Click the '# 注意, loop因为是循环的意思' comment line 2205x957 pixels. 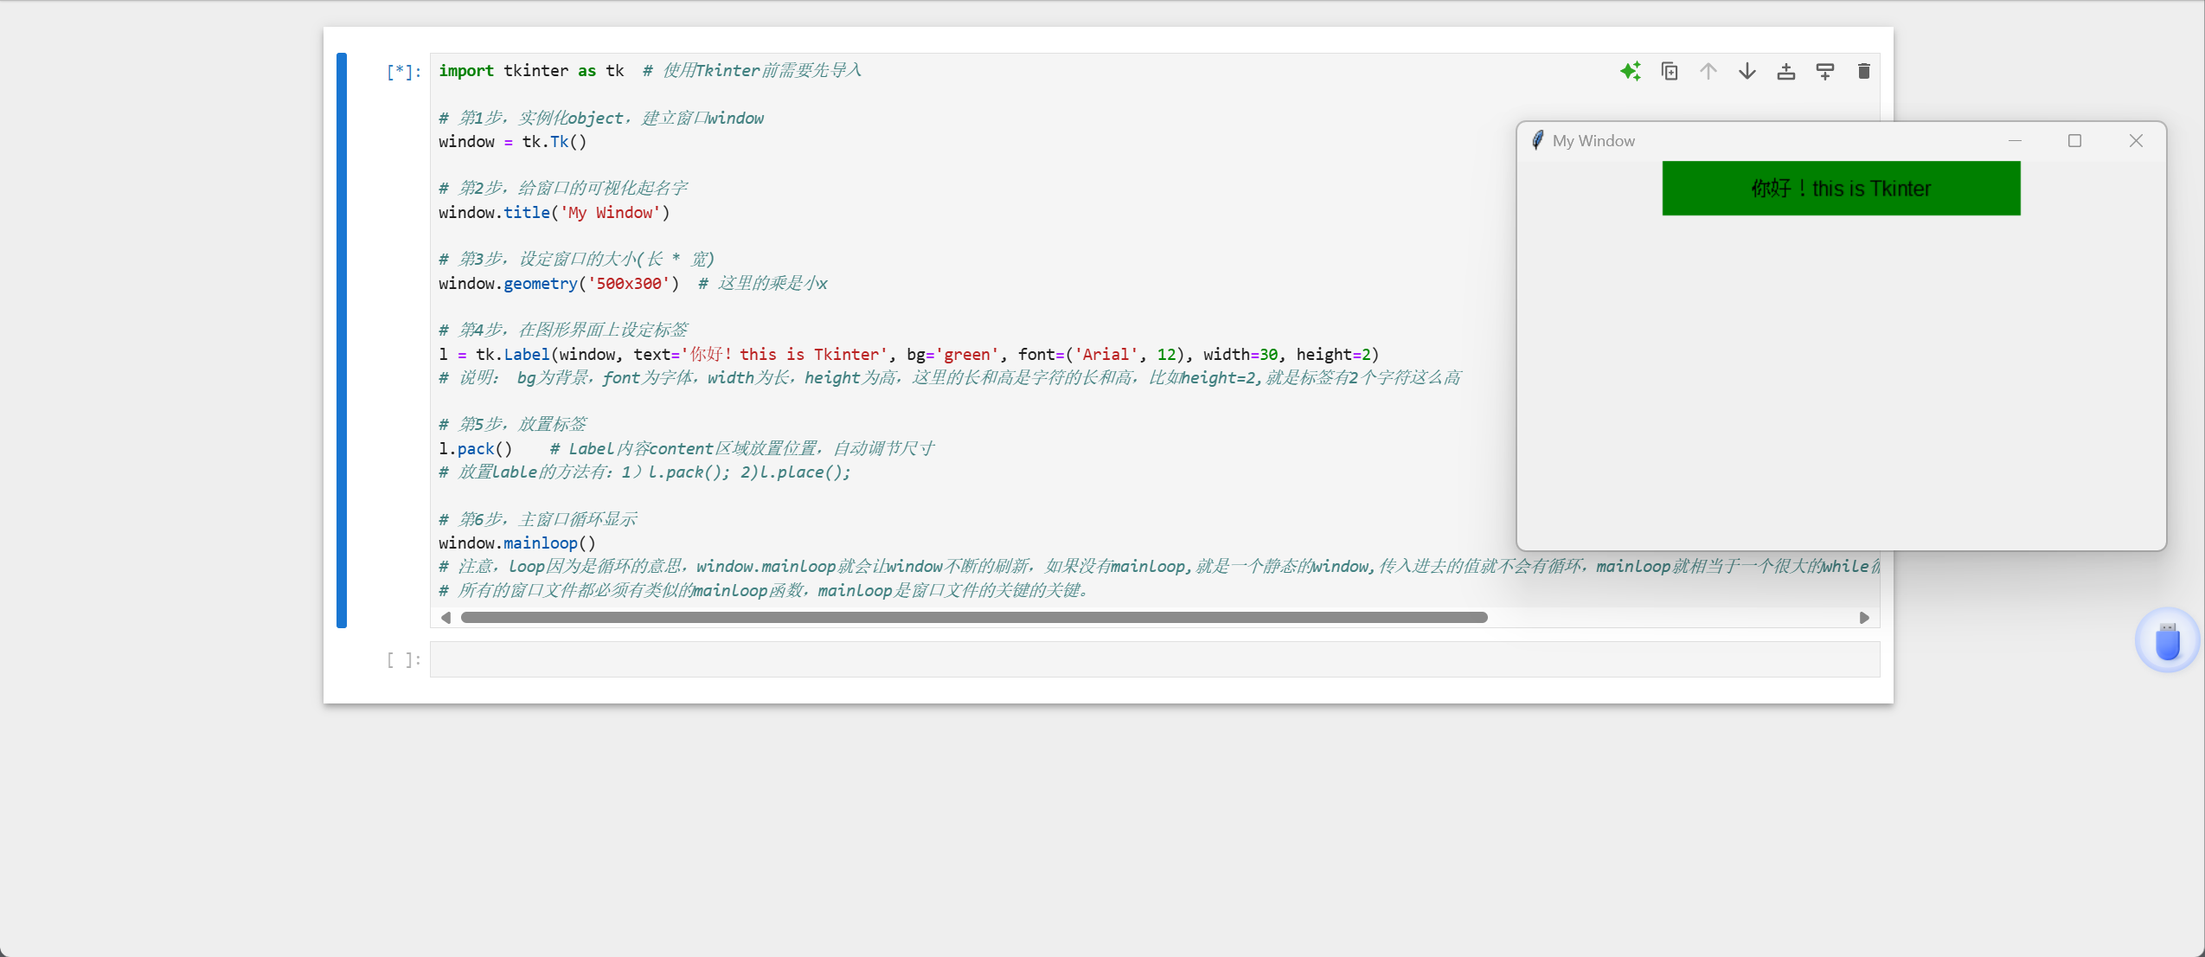(x=1159, y=566)
